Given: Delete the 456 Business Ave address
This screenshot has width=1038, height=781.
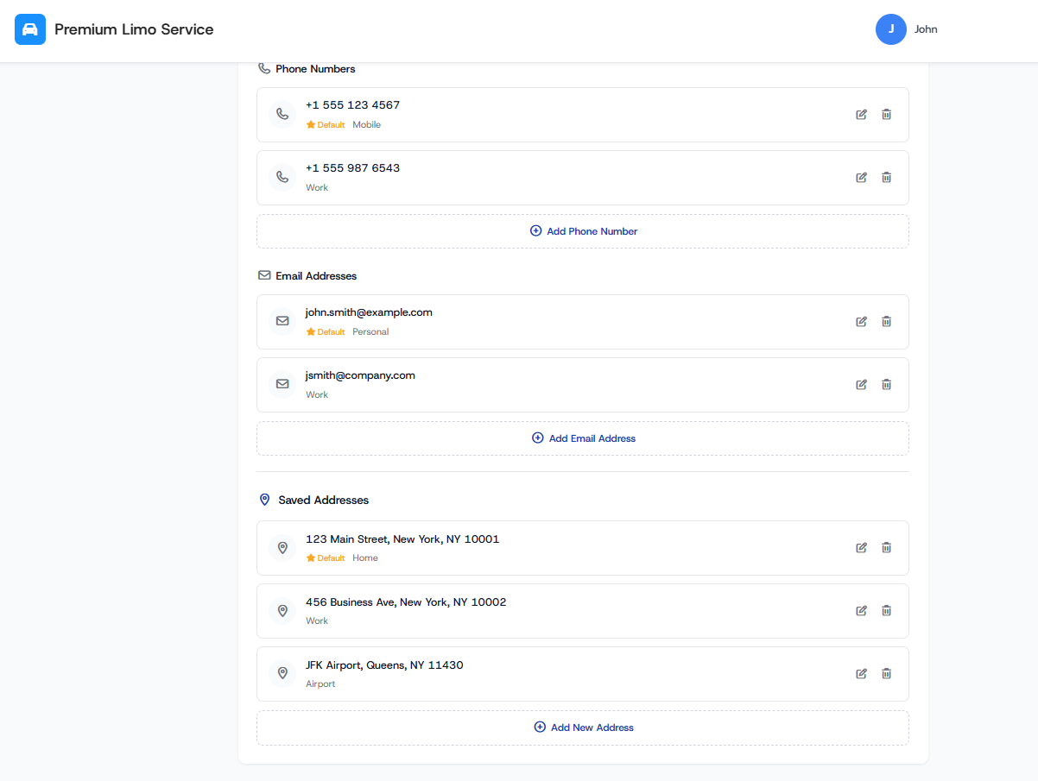Looking at the screenshot, I should coord(886,611).
